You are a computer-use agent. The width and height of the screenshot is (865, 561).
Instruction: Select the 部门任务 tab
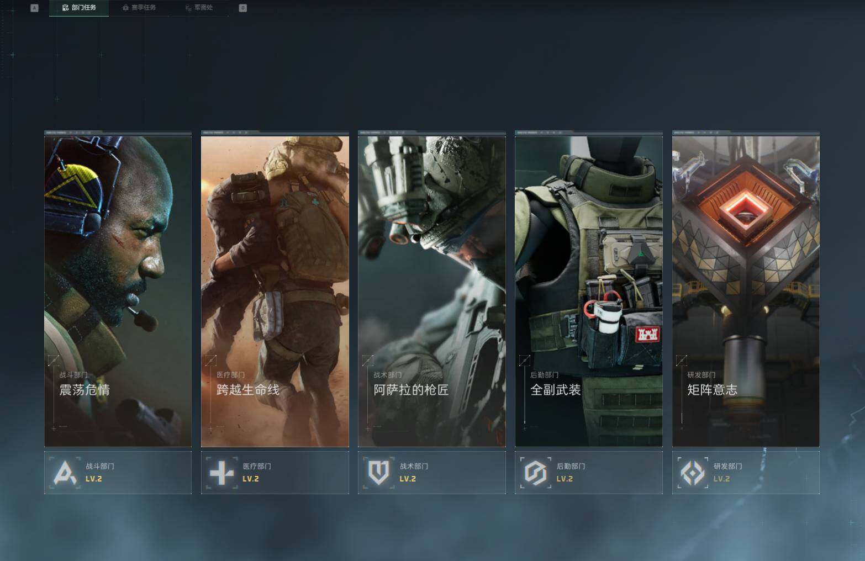click(79, 8)
